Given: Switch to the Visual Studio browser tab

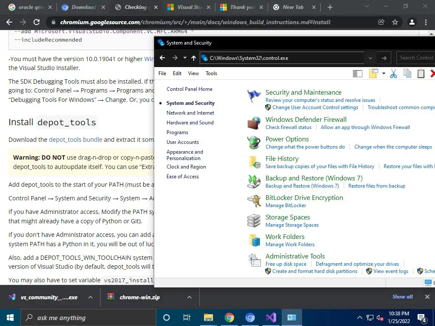Looking at the screenshot, I should pyautogui.click(x=189, y=7).
